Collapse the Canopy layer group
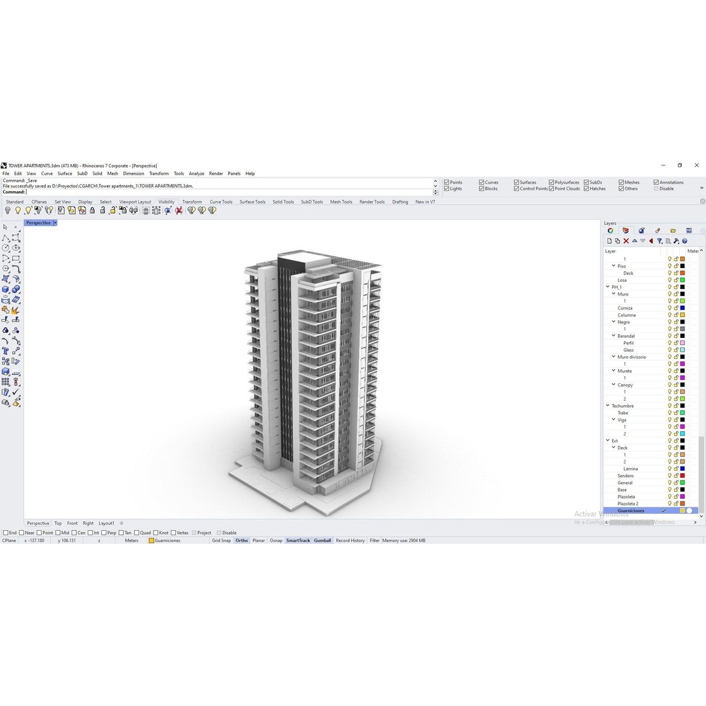 613,384
